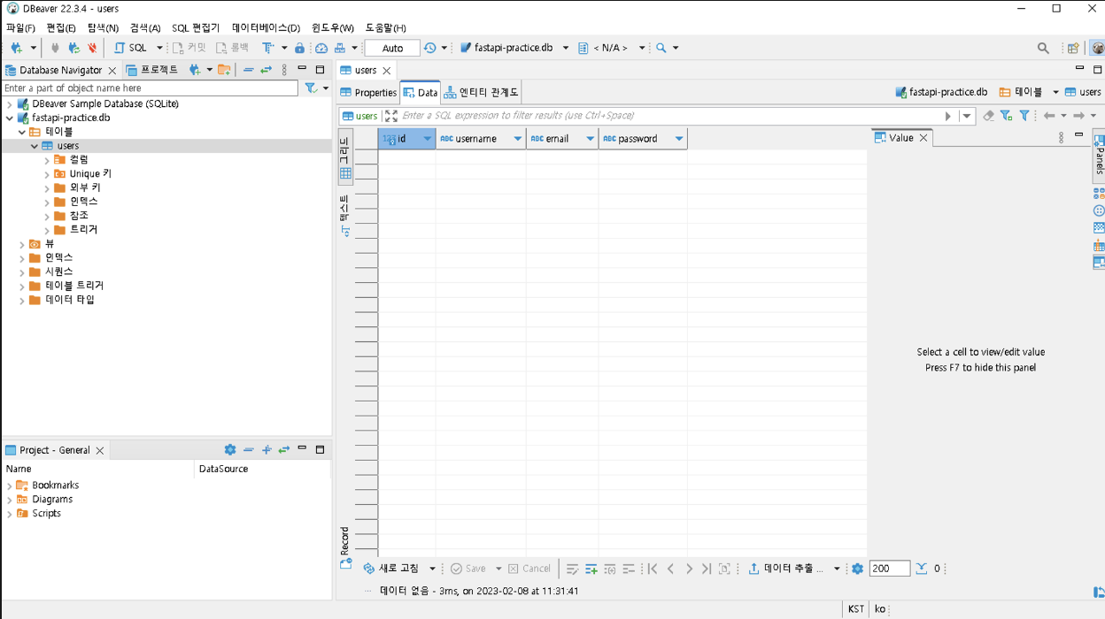The image size is (1105, 619).
Task: Open the transaction mode Auto dropdown
Action: (392, 48)
